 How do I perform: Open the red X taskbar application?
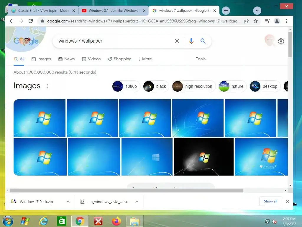[x=98, y=221]
